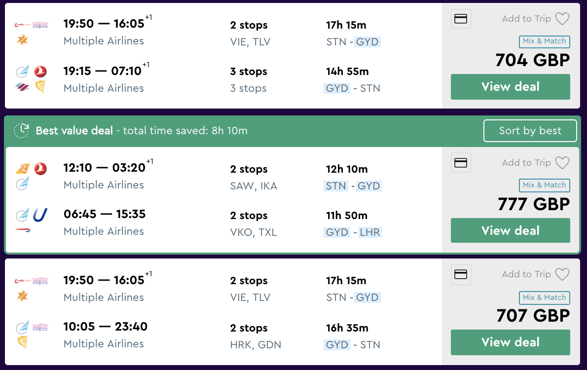The height and width of the screenshot is (370, 587).
Task: Favorite the 704 GBP deal with heart icon
Action: [562, 19]
